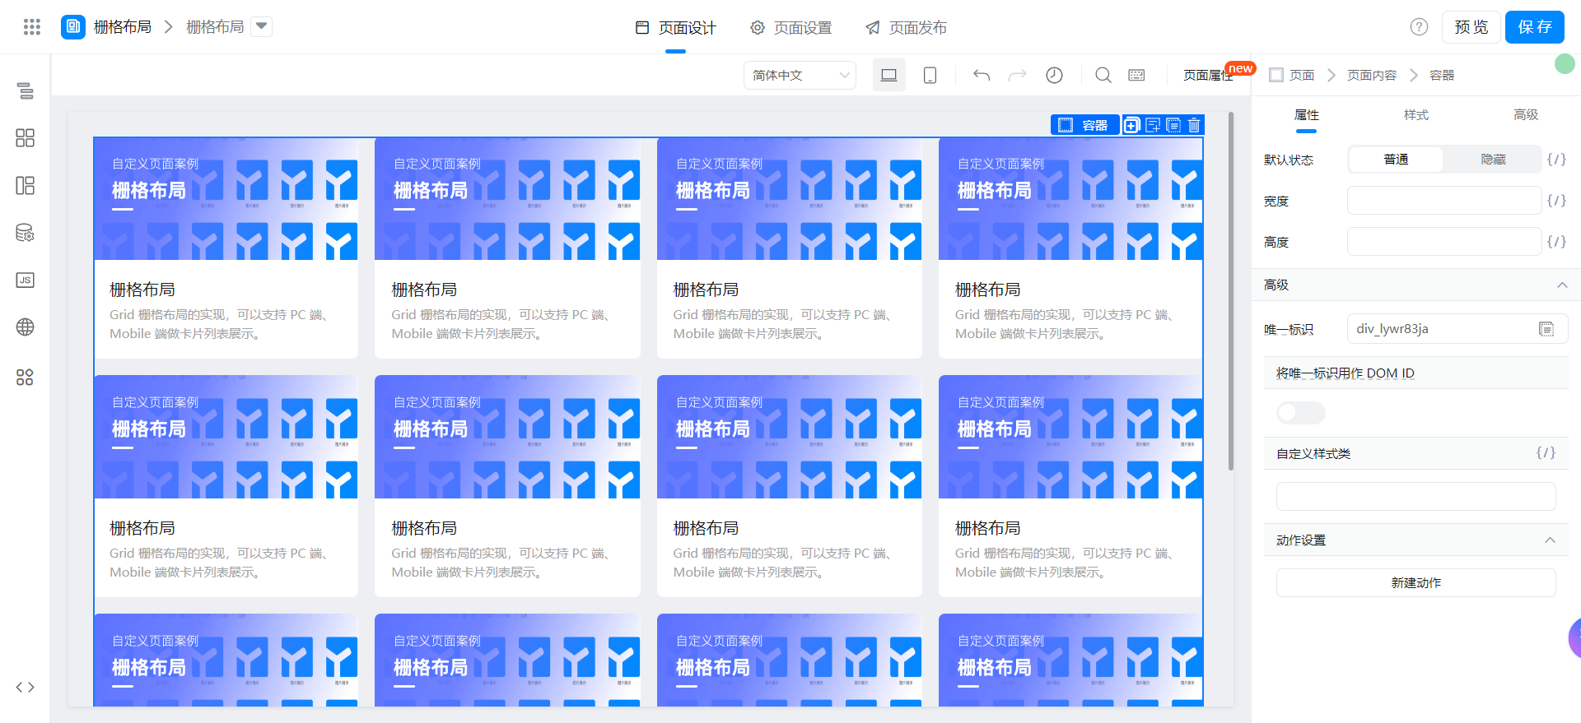Open the JS actions panel icon

26,280
